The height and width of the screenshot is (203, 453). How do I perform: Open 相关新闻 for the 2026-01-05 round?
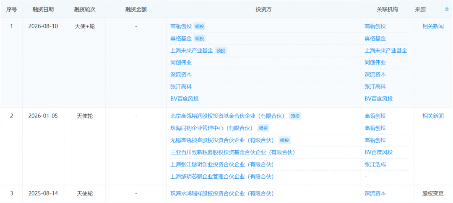[x=433, y=116]
